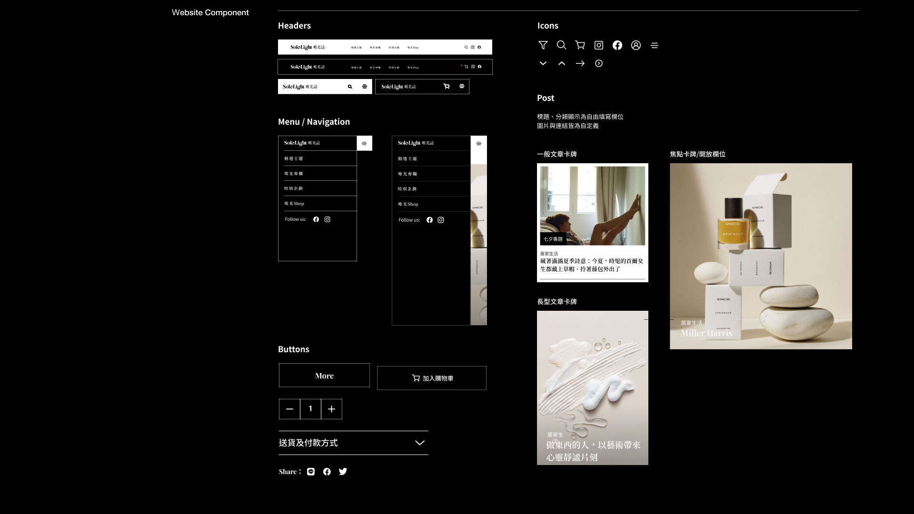This screenshot has height=514, width=914.
Task: Select 精選主題 in left navigation menu
Action: click(x=294, y=158)
